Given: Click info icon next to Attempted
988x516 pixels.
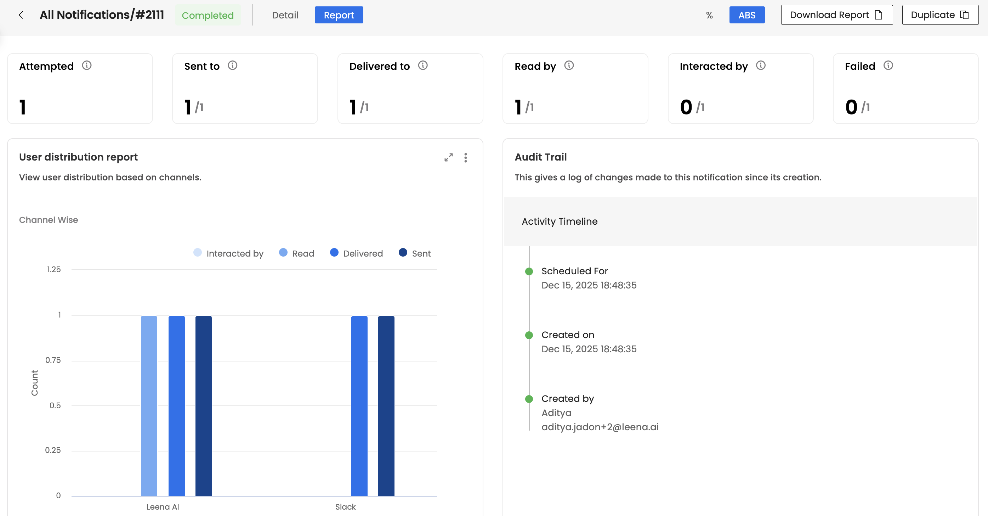Looking at the screenshot, I should (x=87, y=66).
